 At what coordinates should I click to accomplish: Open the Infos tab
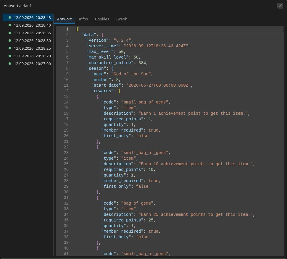83,19
